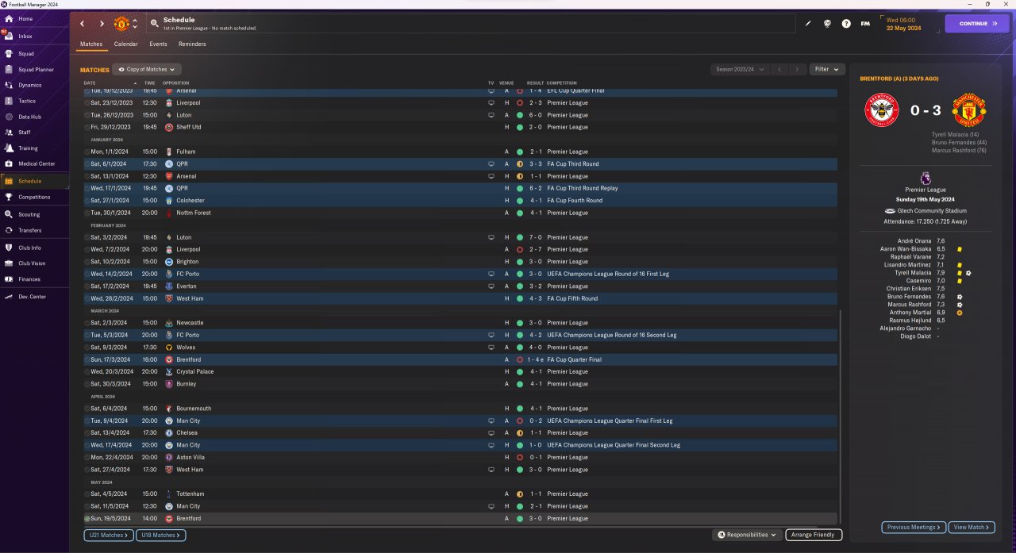This screenshot has height=553, width=1016.
Task: Toggle selection circle on Tottenham 4/5/2024 row
Action: pyautogui.click(x=87, y=493)
